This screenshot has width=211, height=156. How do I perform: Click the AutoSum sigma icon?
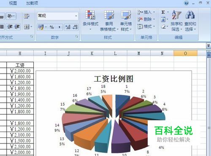pos(163,12)
